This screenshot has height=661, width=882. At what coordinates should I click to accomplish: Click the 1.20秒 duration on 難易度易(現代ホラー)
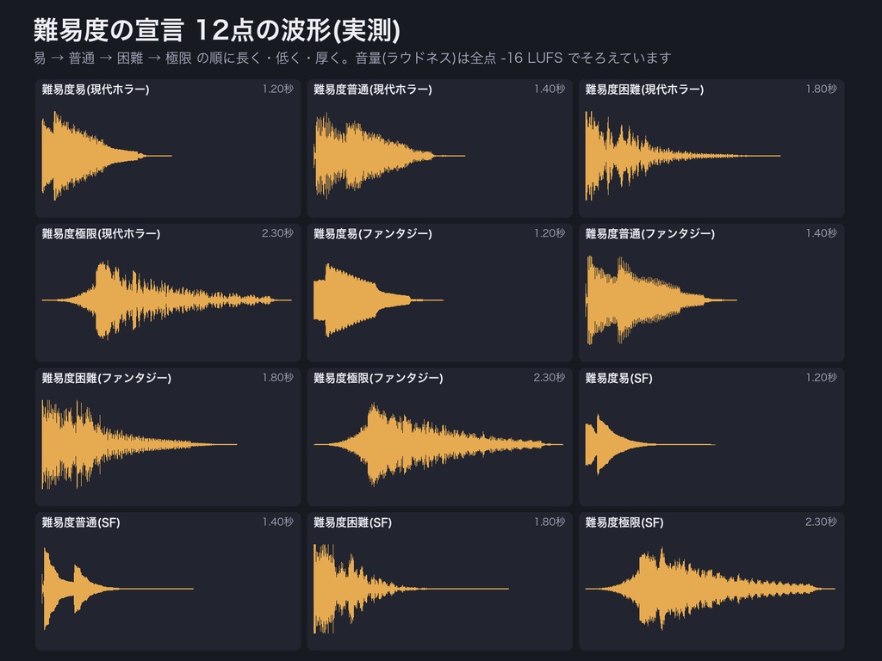pos(278,89)
